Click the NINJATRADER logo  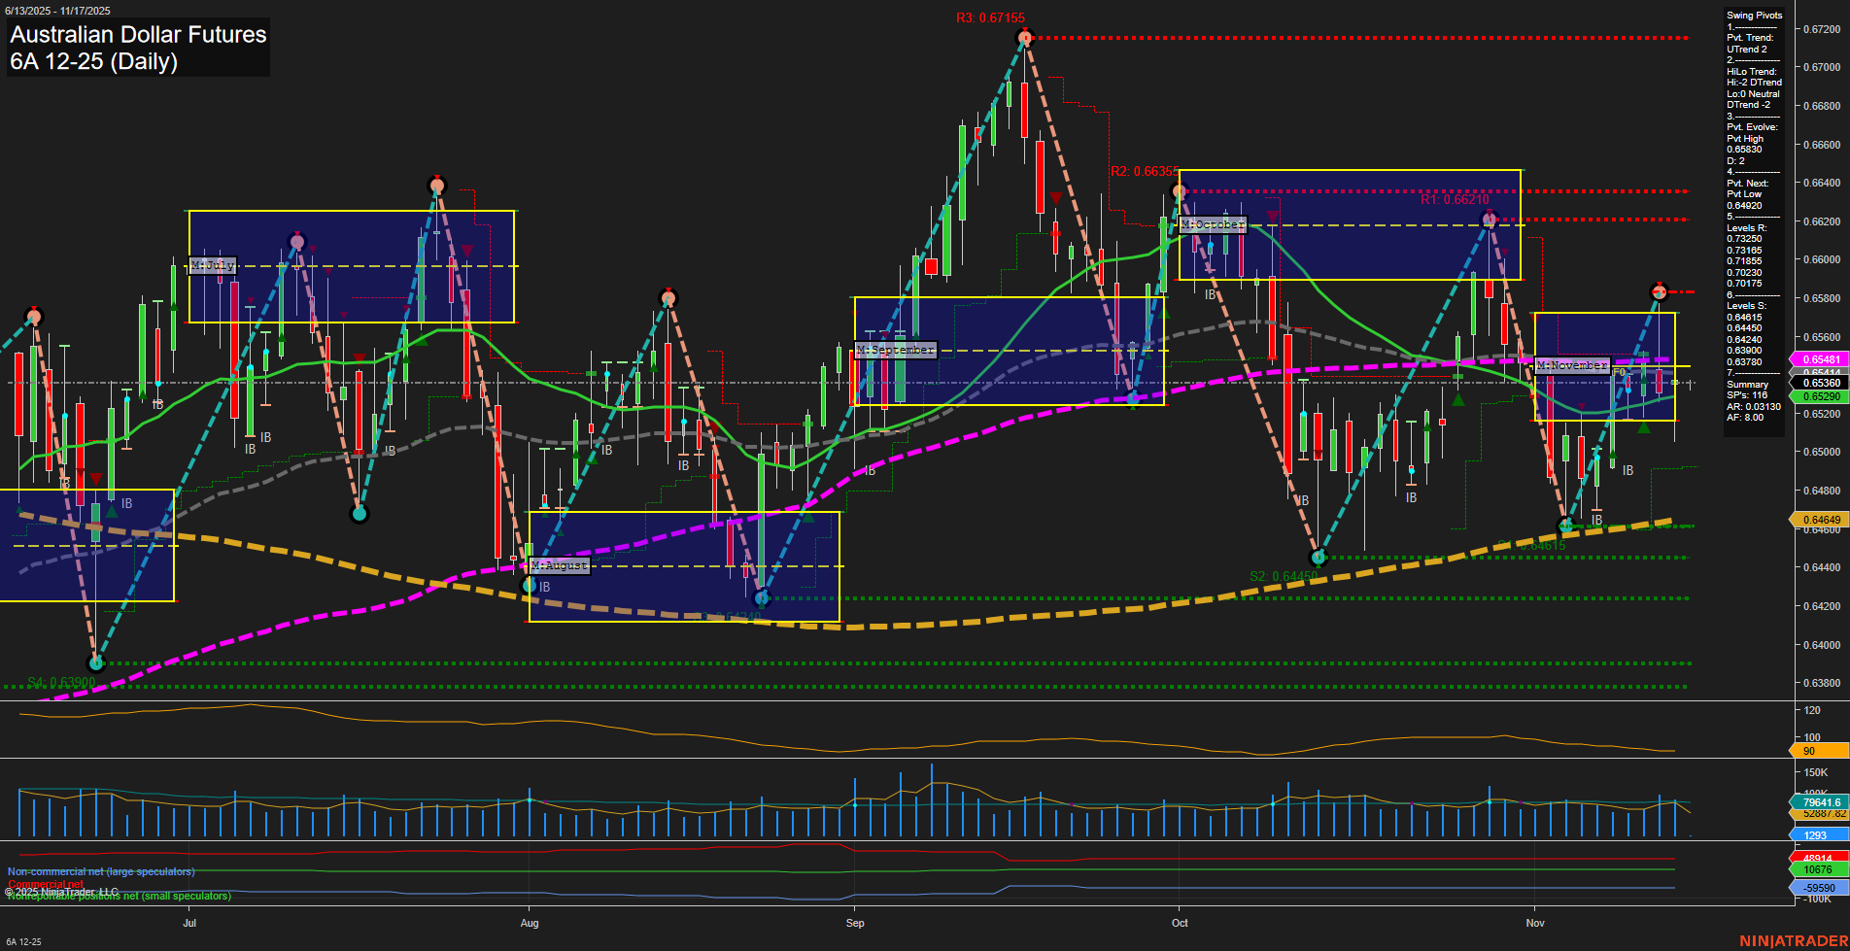click(x=1793, y=940)
